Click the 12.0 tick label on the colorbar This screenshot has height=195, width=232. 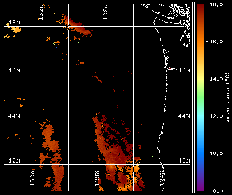point(215,116)
